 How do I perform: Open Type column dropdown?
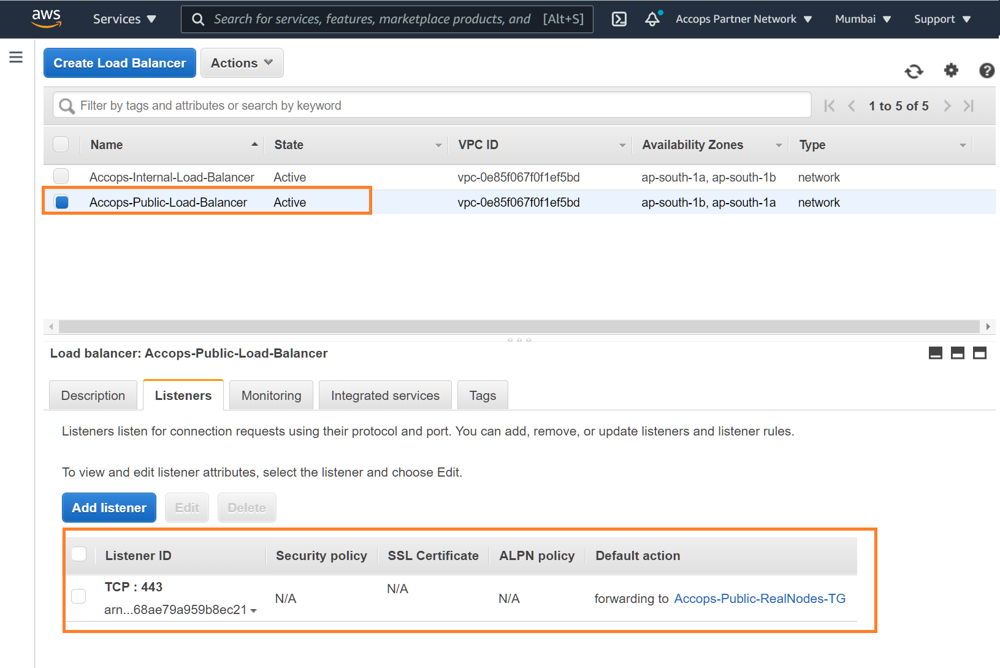pyautogui.click(x=963, y=145)
